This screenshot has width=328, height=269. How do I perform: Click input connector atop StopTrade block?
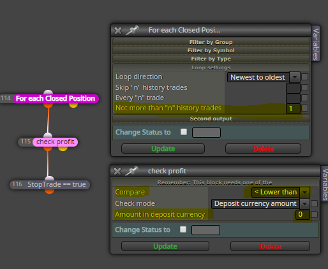[50, 178]
